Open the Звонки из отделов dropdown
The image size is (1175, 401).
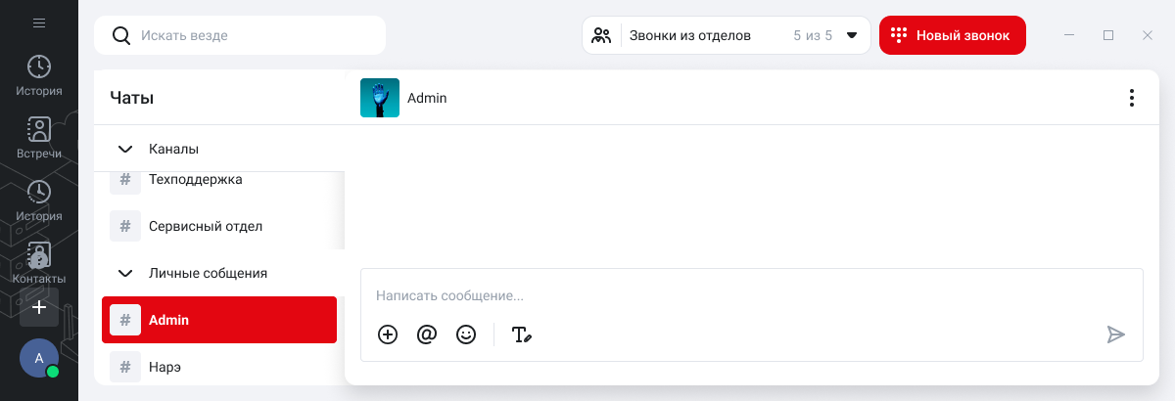(851, 35)
